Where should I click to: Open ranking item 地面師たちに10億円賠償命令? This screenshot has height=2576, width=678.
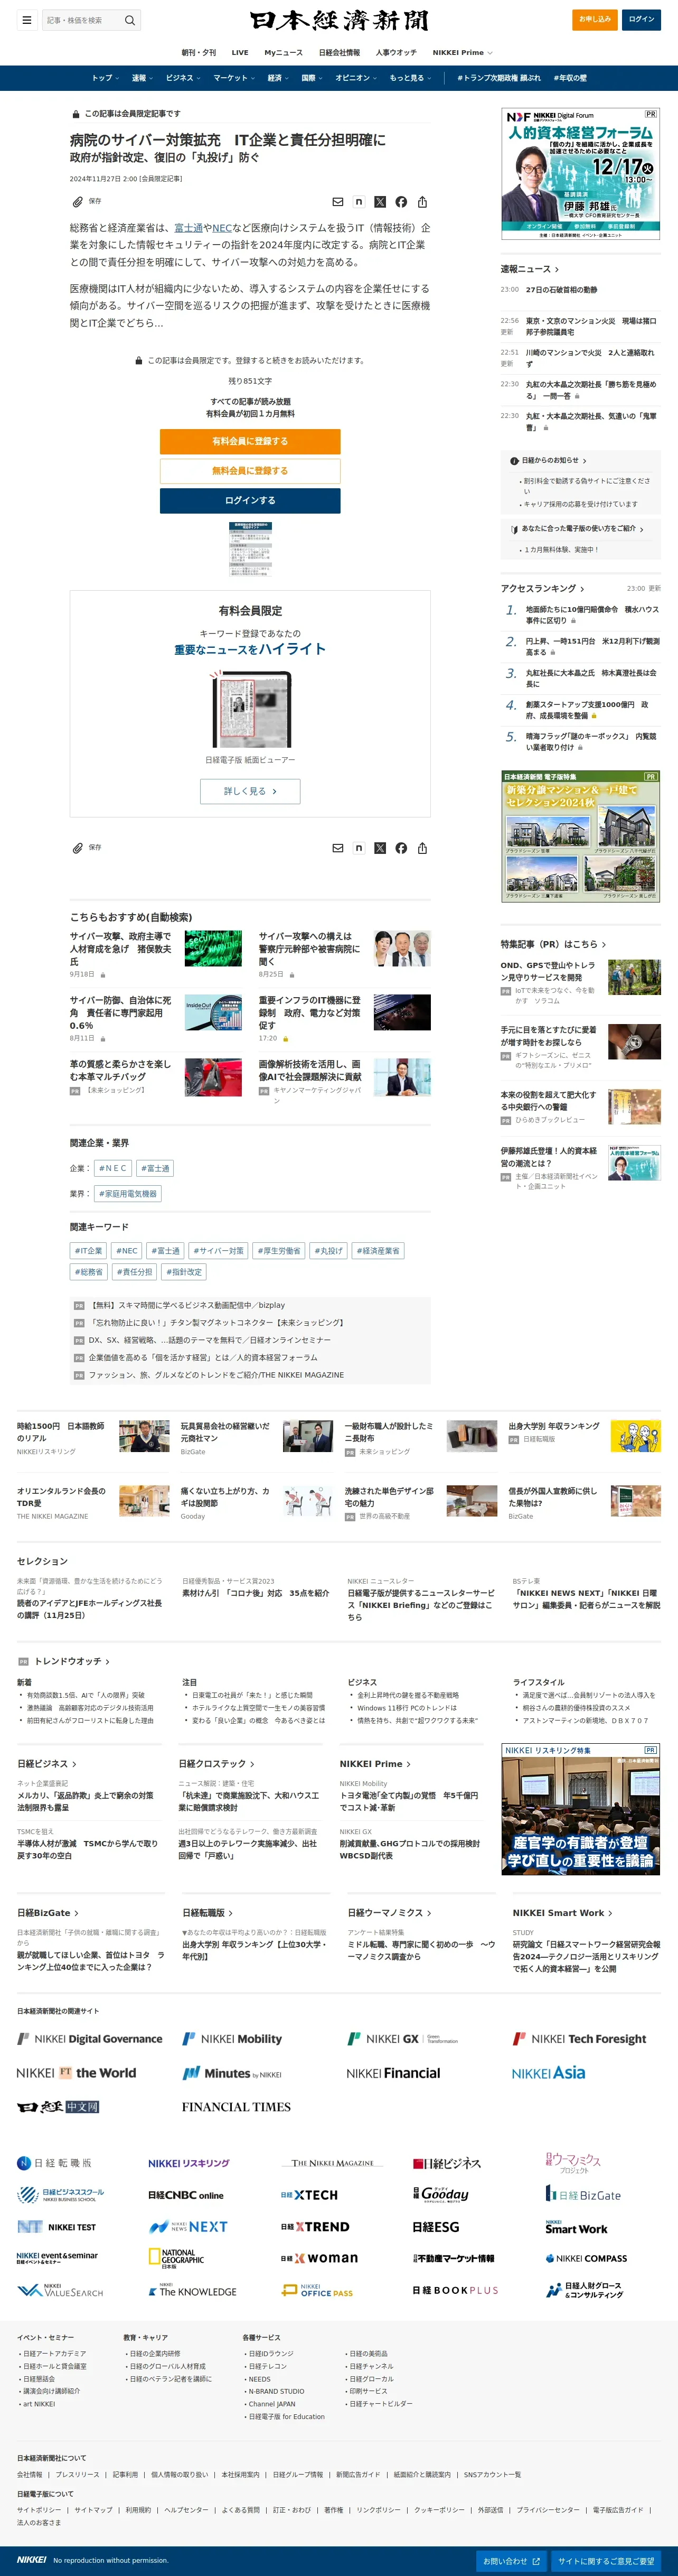[x=592, y=615]
